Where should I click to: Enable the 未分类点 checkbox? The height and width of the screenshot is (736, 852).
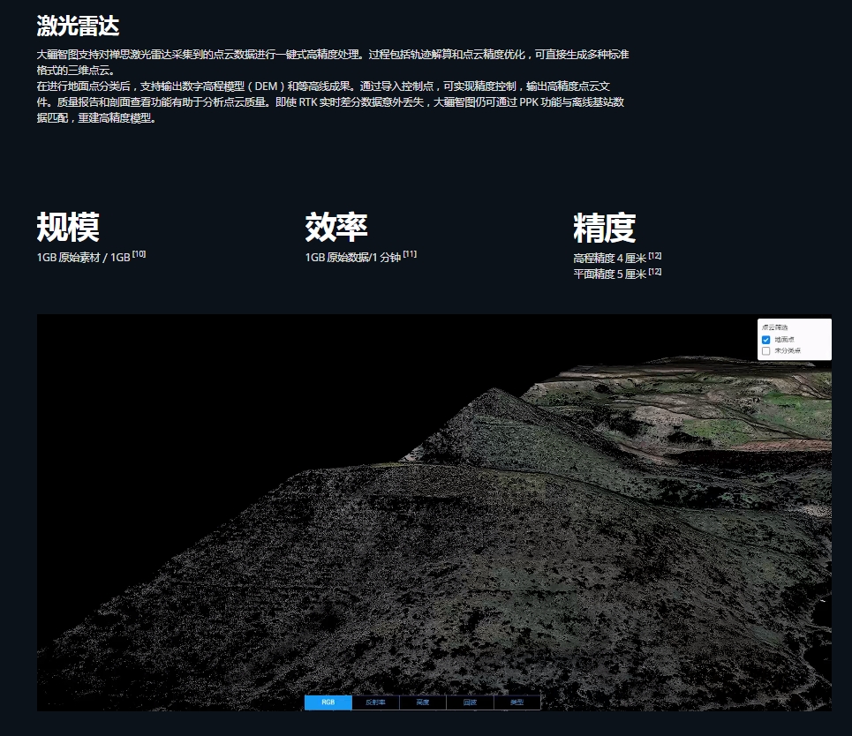click(x=766, y=350)
